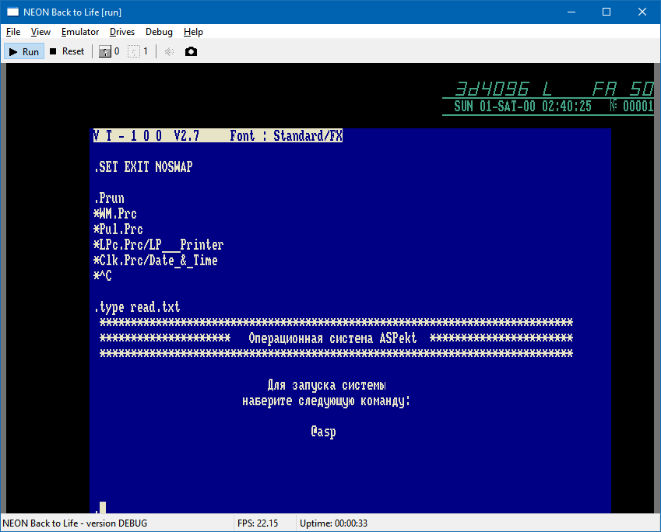Click the blinking cursor at terminal prompt
This screenshot has height=532, width=661.
click(102, 508)
